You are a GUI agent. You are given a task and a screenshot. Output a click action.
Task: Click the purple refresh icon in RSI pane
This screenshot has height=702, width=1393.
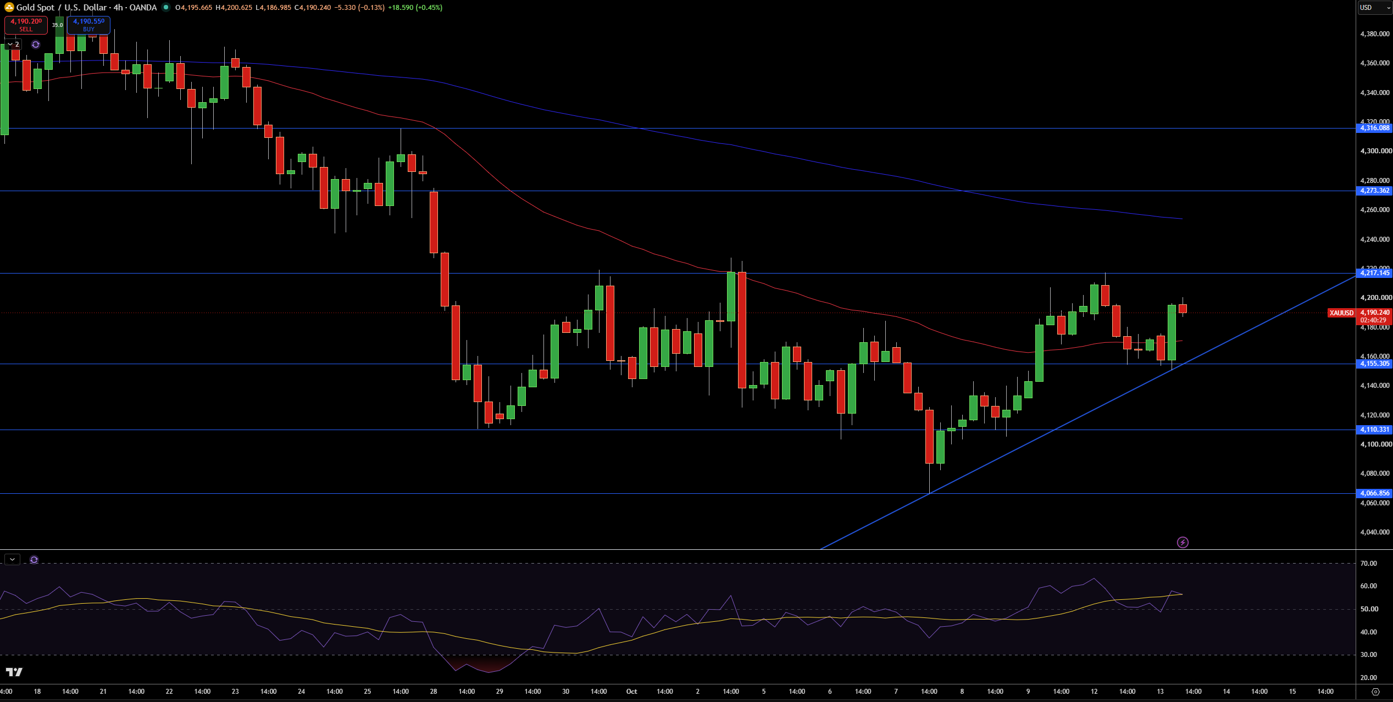[x=34, y=560]
